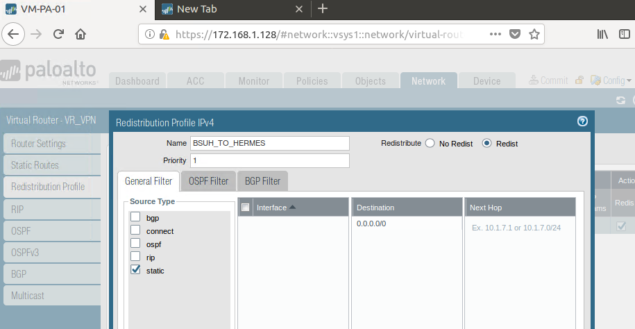
Task: Bookmark page with star icon
Action: click(x=534, y=34)
